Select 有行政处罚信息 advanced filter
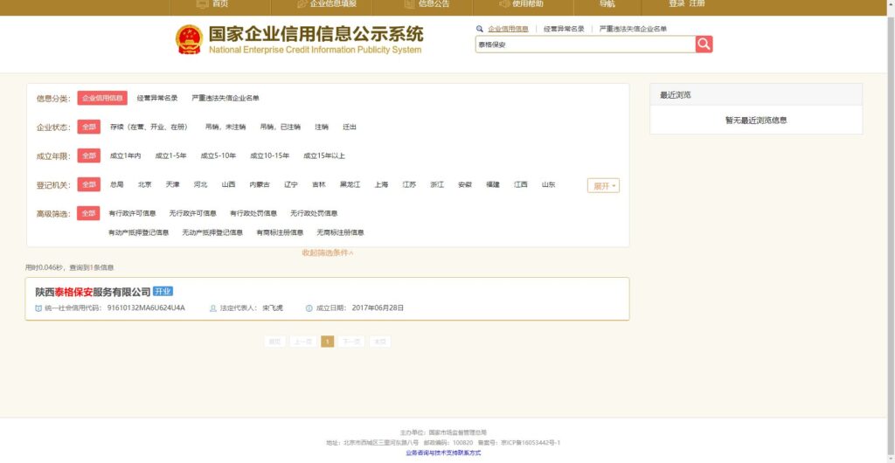The width and height of the screenshot is (895, 463). pyautogui.click(x=253, y=213)
